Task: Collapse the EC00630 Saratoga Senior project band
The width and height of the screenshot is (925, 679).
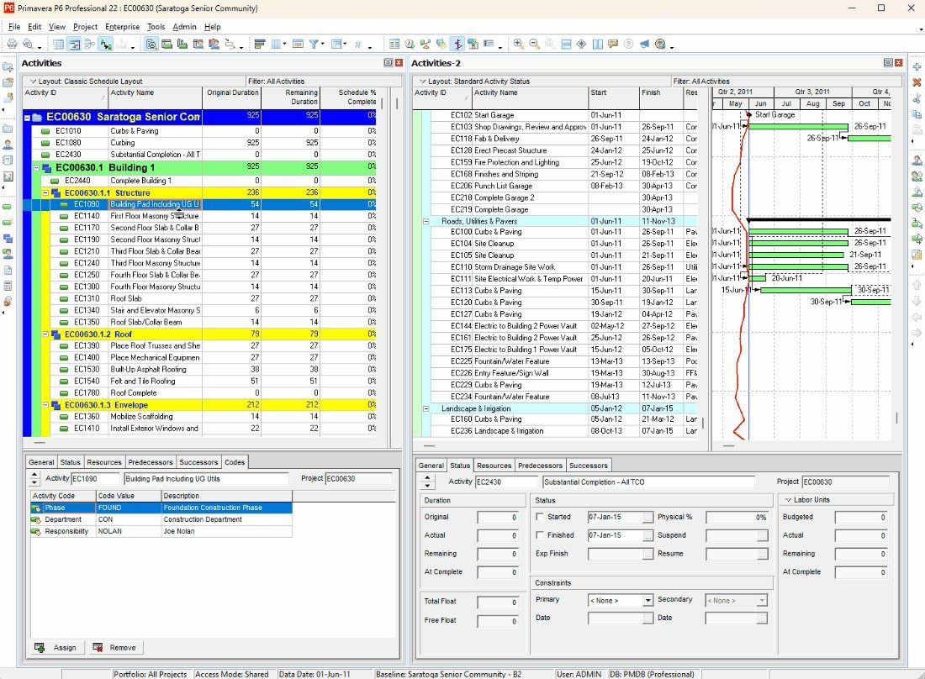Action: tap(27, 118)
